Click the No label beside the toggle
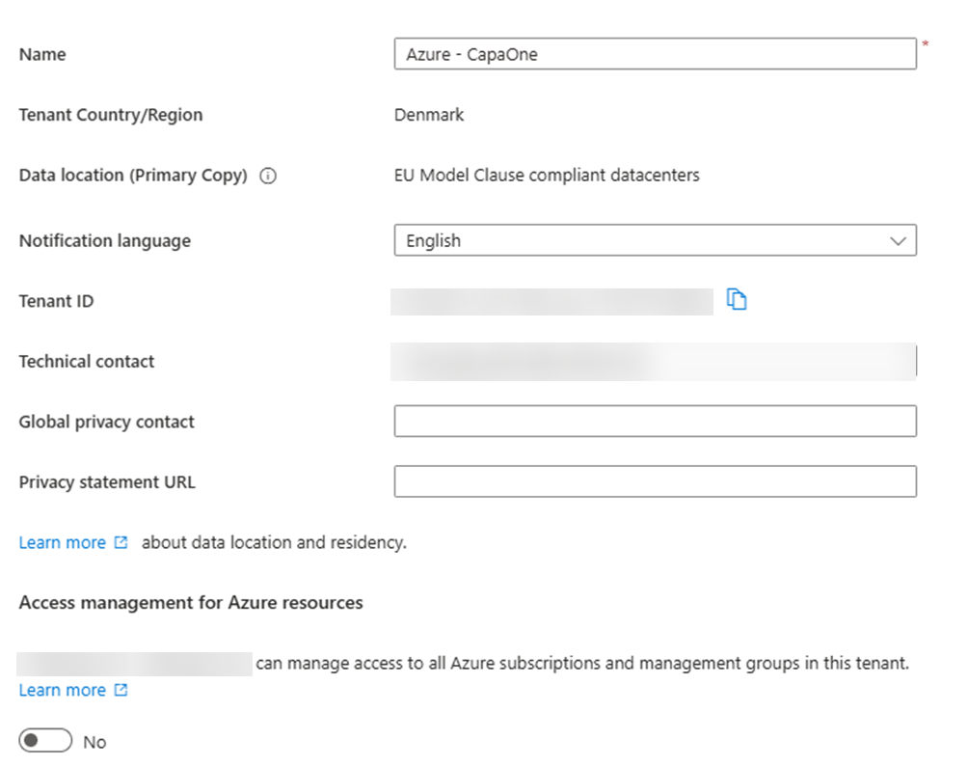968x767 pixels. pyautogui.click(x=94, y=742)
